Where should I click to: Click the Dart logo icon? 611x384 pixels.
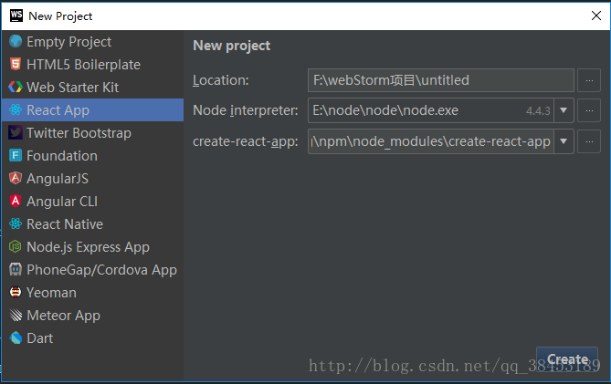[x=16, y=337]
